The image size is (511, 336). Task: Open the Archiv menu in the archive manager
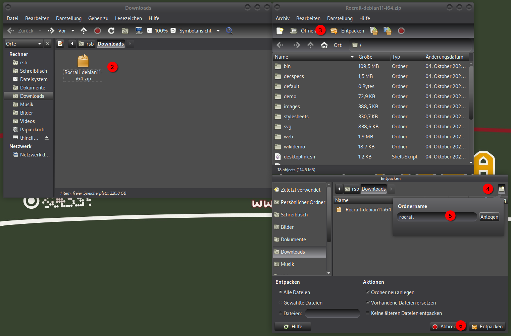point(283,18)
